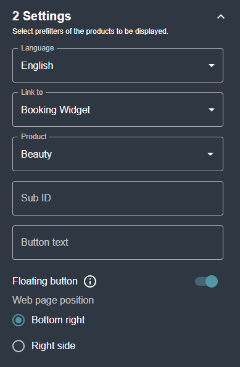Collapse the Settings section with the chevron
Screen dimensions: 240x367
coord(221,17)
